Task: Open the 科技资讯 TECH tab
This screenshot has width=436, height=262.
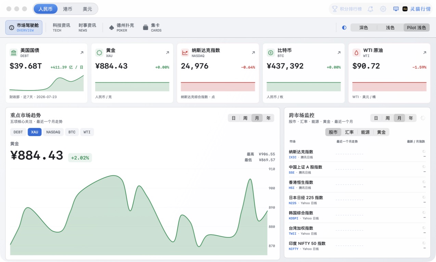Action: (x=61, y=28)
